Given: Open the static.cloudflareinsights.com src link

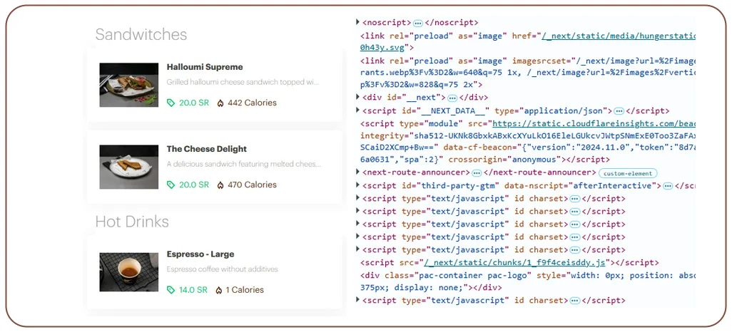Looking at the screenshot, I should (x=594, y=123).
